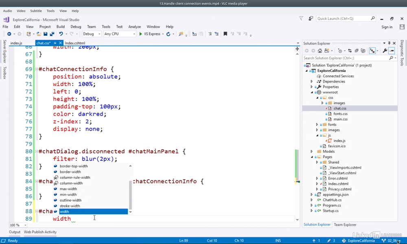This screenshot has height=244, width=407.
Task: Open the vertical Toolbox side tab
Action: [x=4, y=73]
